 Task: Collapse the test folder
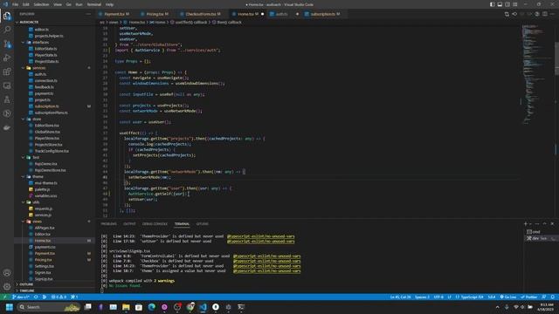[36, 157]
